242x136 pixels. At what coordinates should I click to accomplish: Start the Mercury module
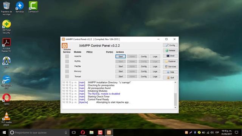[x=121, y=71]
